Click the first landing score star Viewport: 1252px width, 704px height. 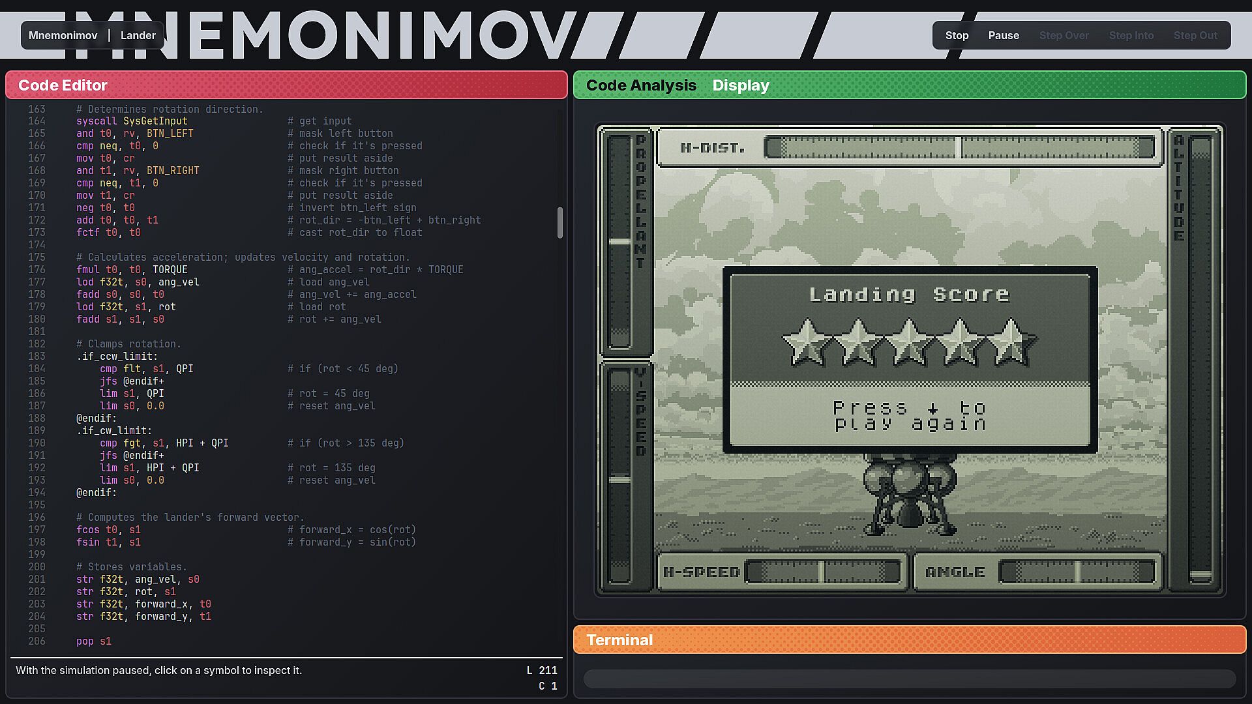click(807, 342)
